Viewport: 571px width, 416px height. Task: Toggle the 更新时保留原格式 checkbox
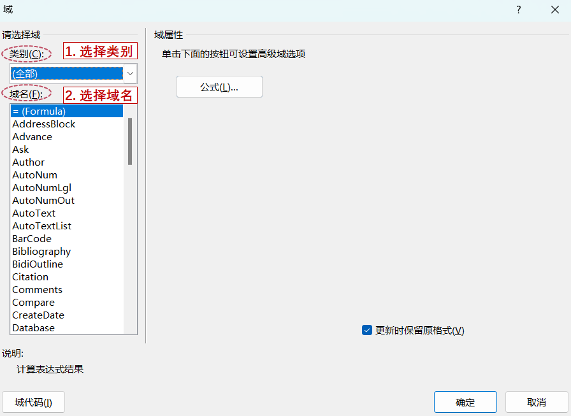pyautogui.click(x=366, y=330)
